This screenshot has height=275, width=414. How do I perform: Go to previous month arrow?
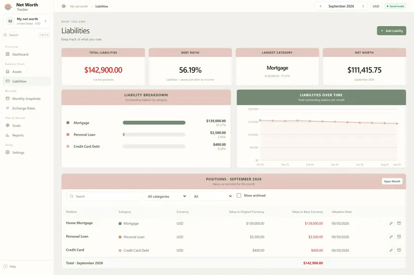(320, 6)
